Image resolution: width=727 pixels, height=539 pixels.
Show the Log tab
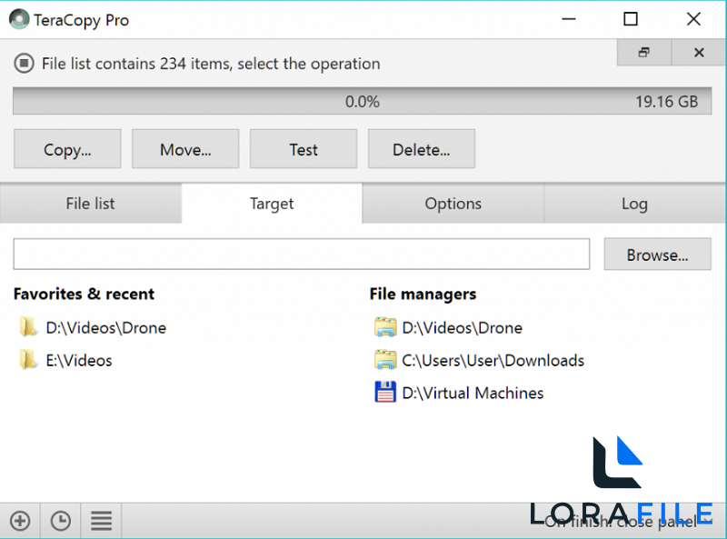[634, 204]
